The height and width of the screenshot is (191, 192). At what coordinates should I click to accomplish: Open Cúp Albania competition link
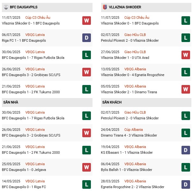click(x=134, y=130)
